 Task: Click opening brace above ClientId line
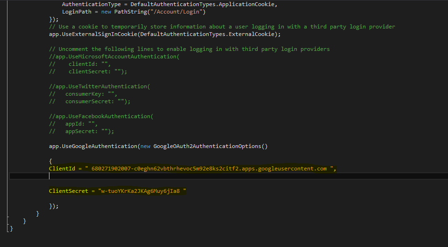point(50,161)
